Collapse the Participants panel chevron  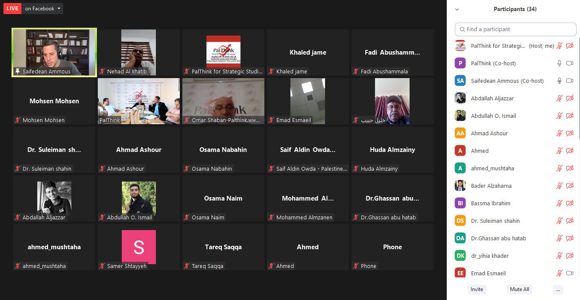click(457, 9)
